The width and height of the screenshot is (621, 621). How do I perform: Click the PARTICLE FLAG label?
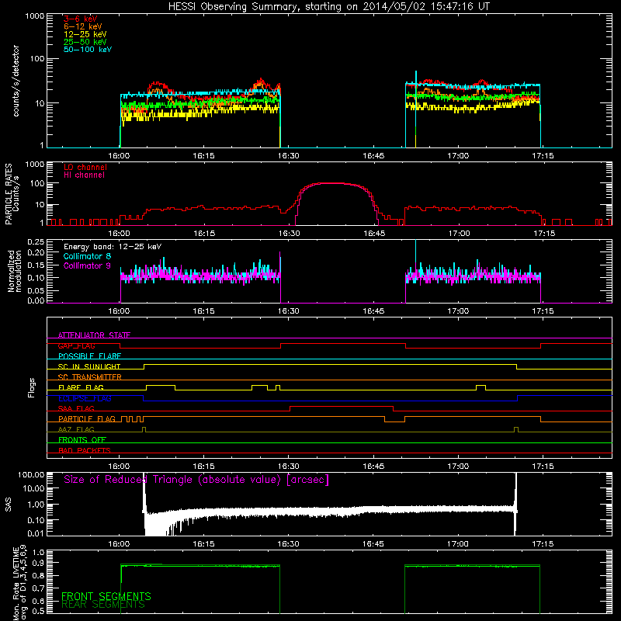[87, 418]
